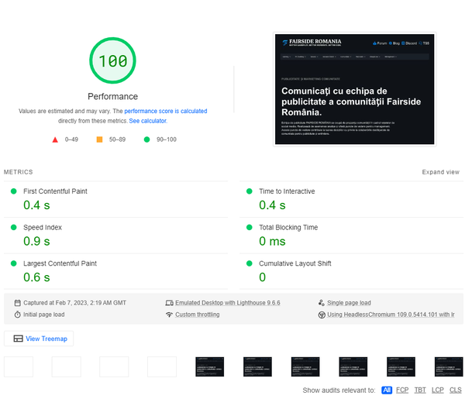Screen dimensions: 465x399
Task: Click the wifi icon beside Custom throttling
Action: pyautogui.click(x=169, y=315)
